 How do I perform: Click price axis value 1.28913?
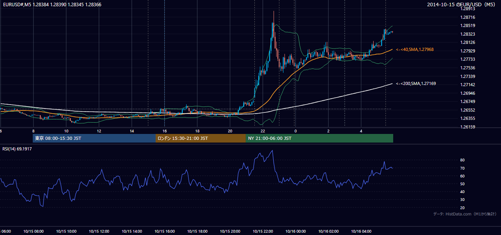click(x=468, y=9)
